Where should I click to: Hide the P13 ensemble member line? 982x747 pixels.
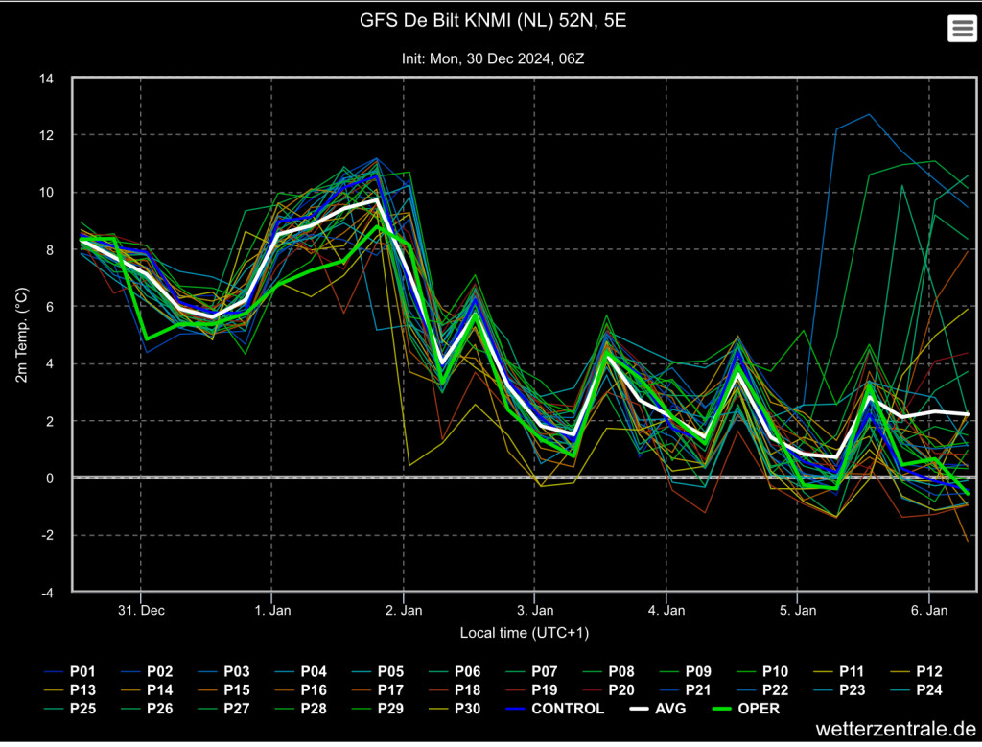click(x=69, y=690)
